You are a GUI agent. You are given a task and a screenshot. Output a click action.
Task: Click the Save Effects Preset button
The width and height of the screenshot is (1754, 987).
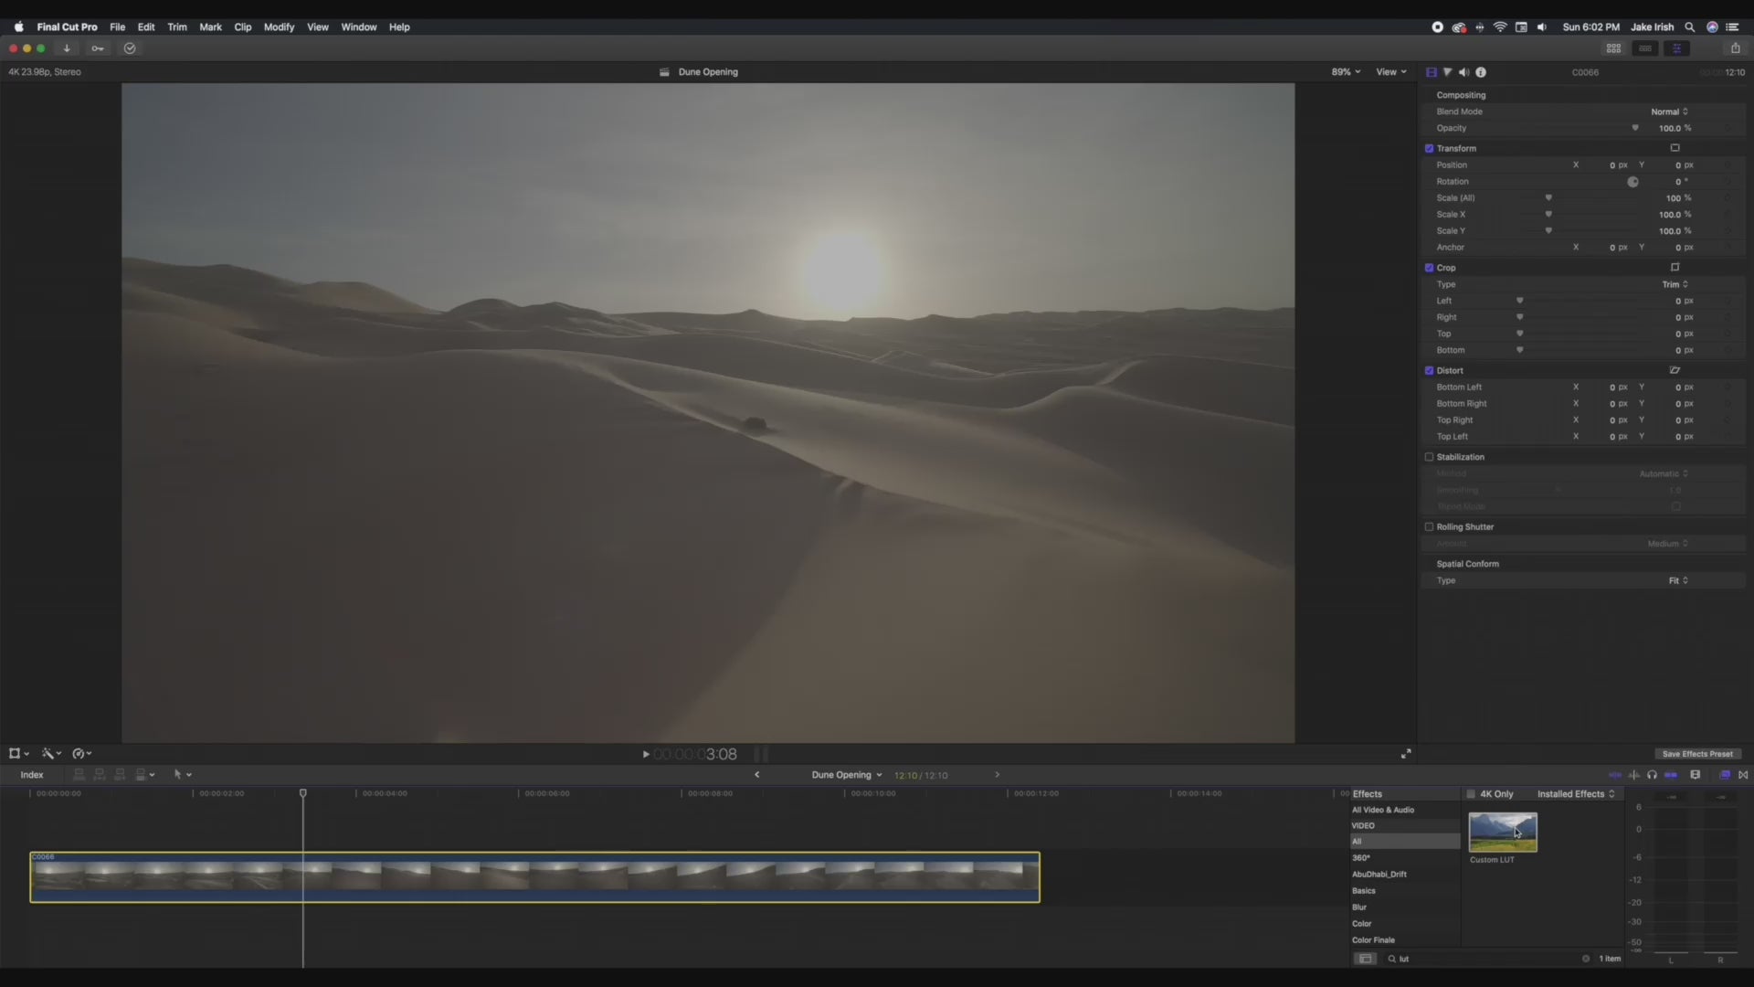click(x=1696, y=754)
